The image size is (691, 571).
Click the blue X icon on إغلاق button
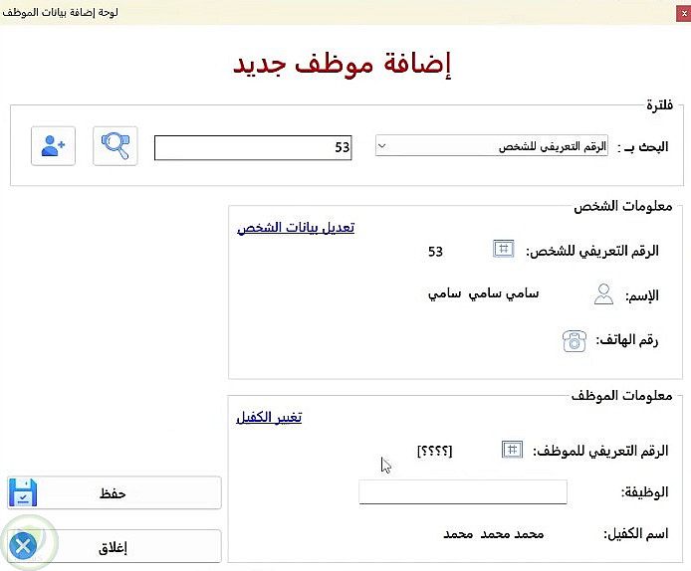point(23,546)
